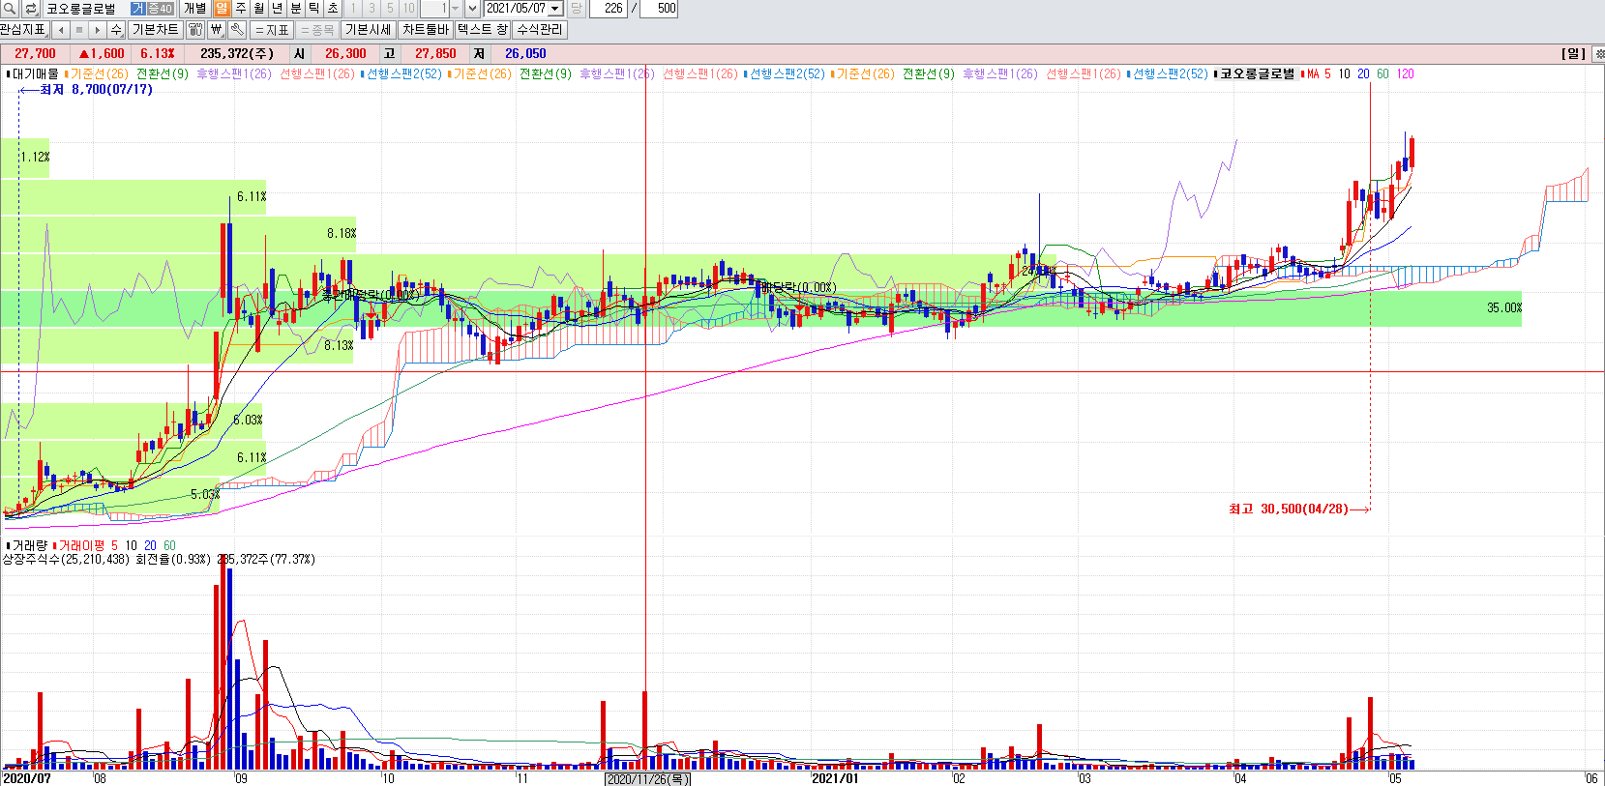Click the magenta MA 120 legend value
Image resolution: width=1605 pixels, height=786 pixels.
(x=1406, y=73)
